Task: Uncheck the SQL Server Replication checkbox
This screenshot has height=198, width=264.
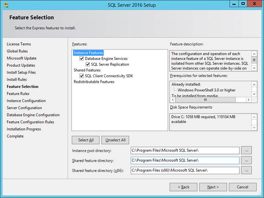Action: [88, 64]
